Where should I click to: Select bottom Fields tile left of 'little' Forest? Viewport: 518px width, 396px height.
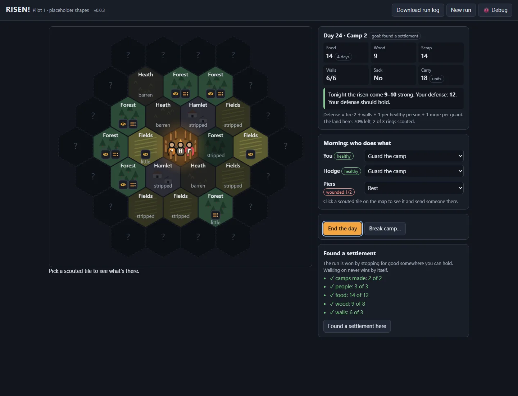pyautogui.click(x=181, y=206)
